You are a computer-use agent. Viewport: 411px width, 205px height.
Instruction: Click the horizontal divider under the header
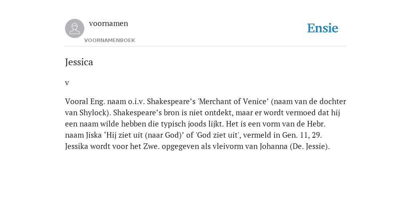(205, 46)
